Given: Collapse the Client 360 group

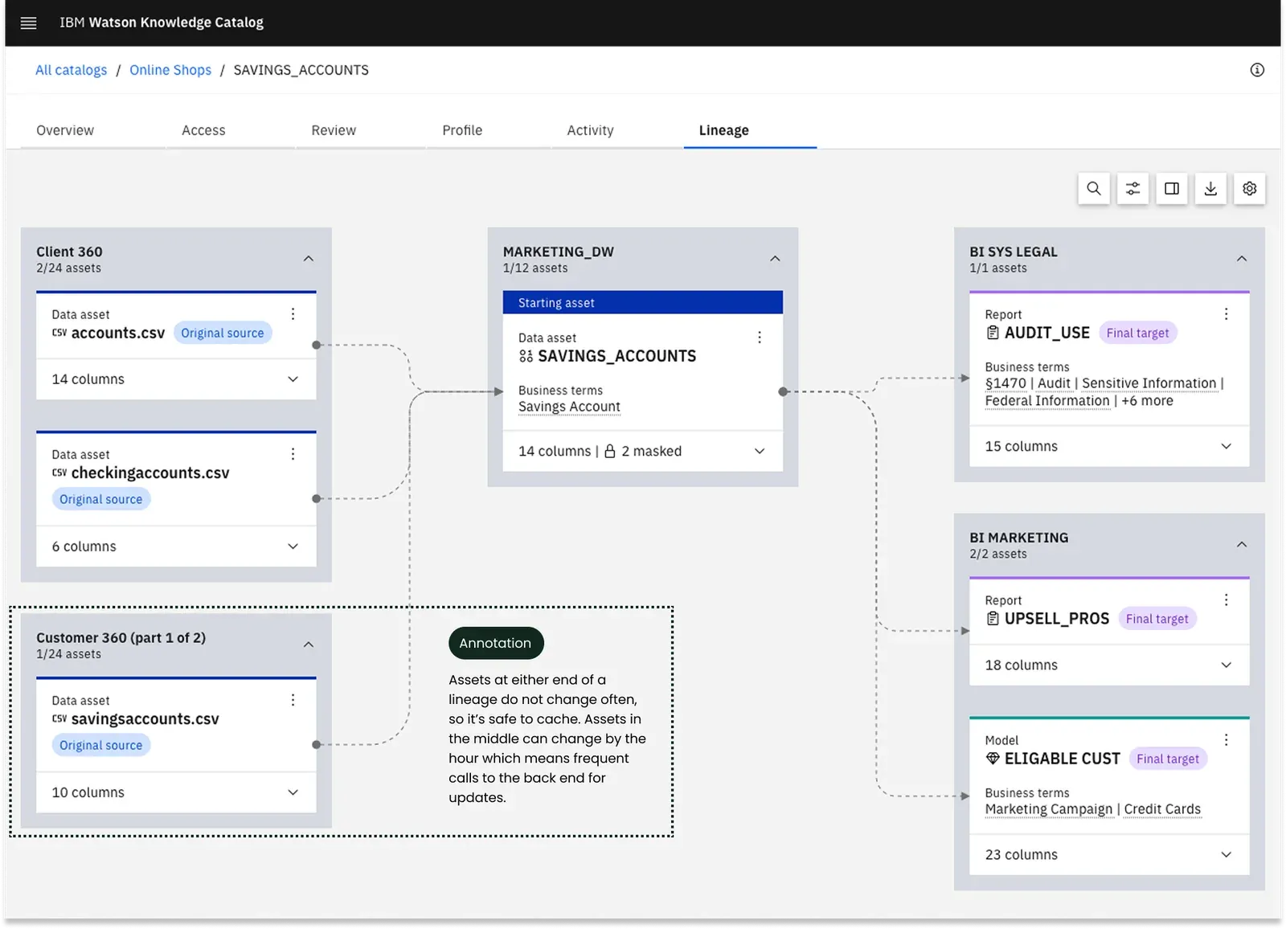Looking at the screenshot, I should pos(309,259).
